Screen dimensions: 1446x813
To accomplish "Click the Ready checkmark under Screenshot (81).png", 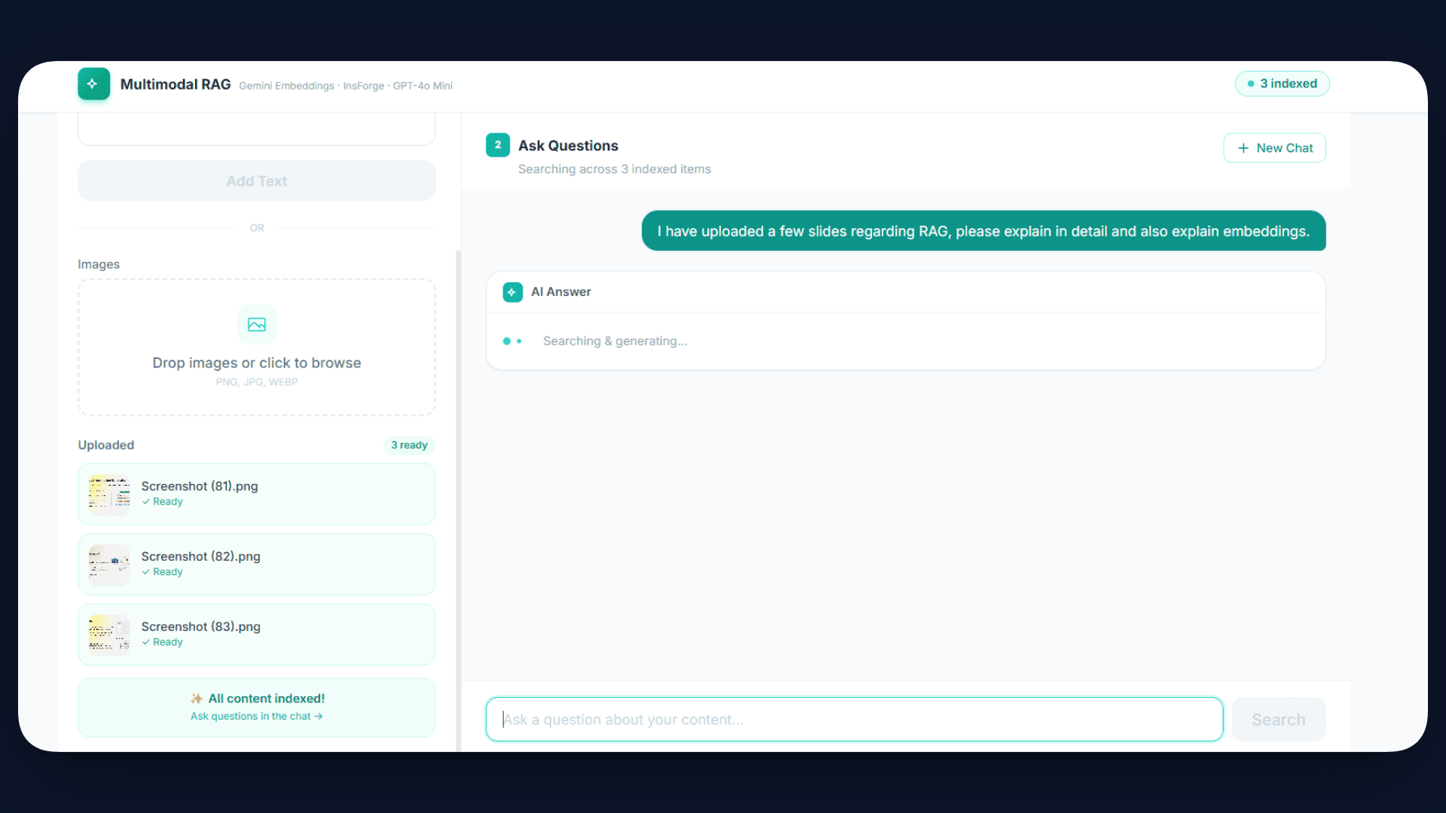I will (146, 502).
